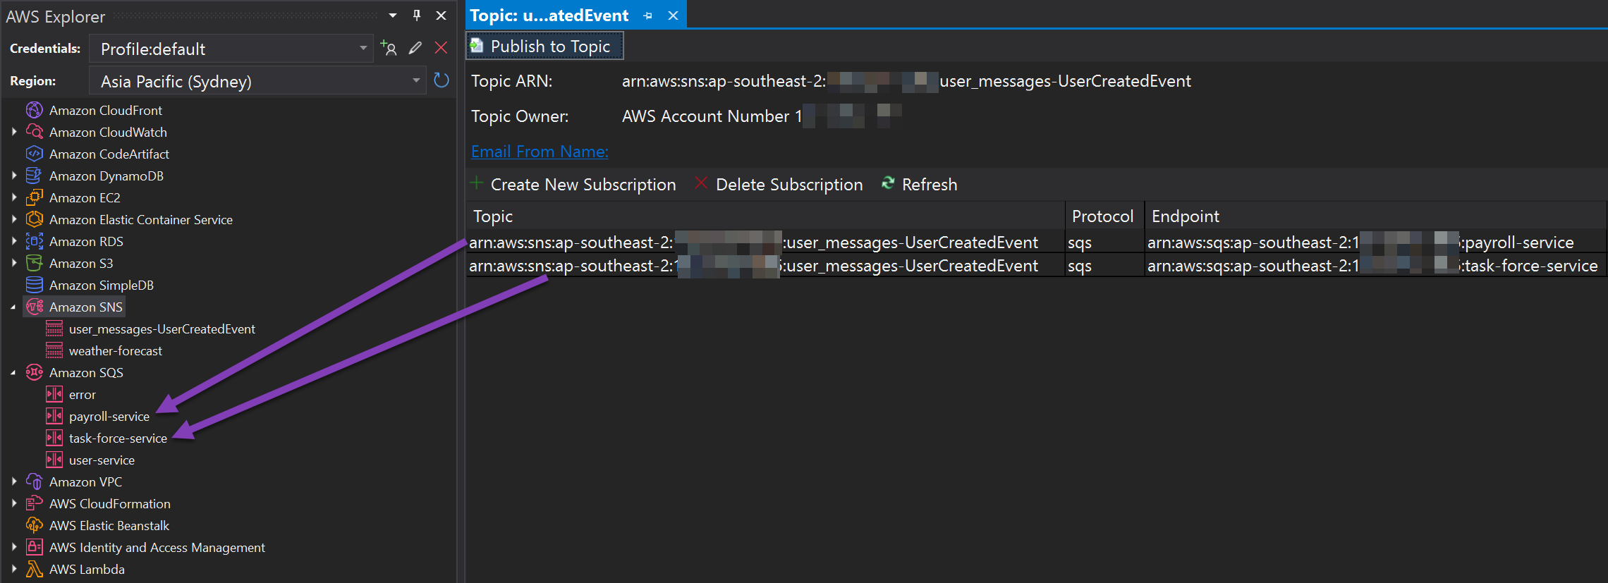Click the AWS Lambda icon in the tree

click(35, 569)
